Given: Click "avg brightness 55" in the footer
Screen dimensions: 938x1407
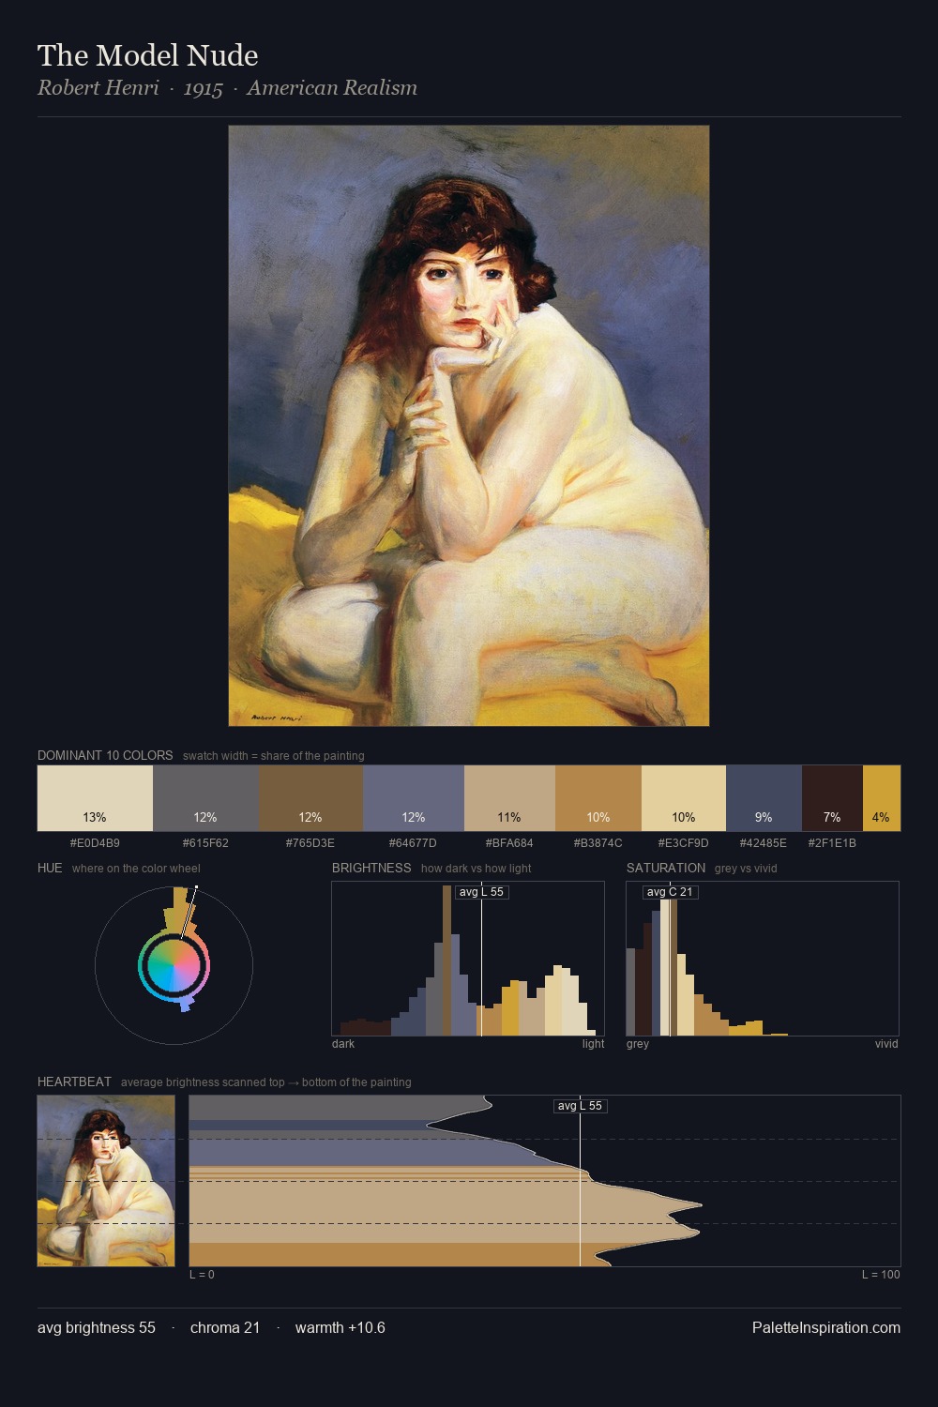Looking at the screenshot, I should (97, 1328).
